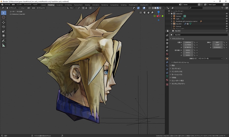This screenshot has width=229, height=137.
Task: Open the viewport 追加 (Add) menu
Action: (34, 8)
